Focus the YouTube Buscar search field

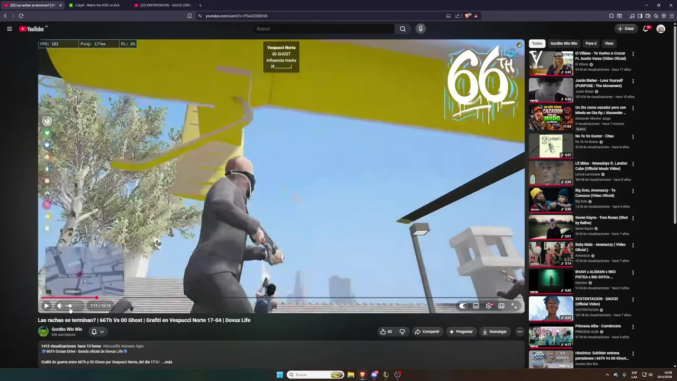[x=323, y=29]
